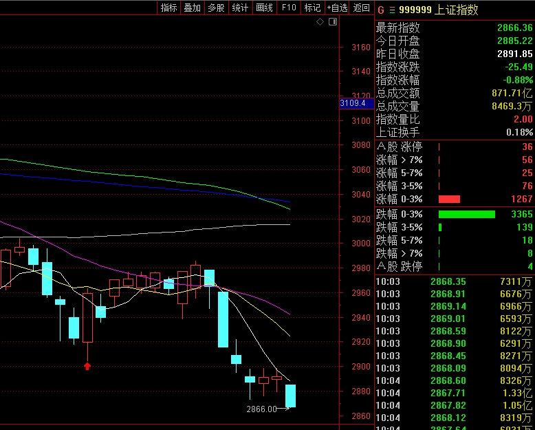Screen dimensions: 535x430
Task: Click the 返回 back button
Action: (361, 8)
